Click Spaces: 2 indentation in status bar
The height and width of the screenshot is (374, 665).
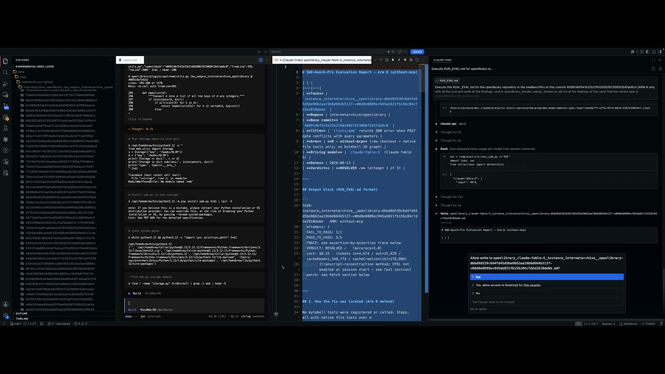tap(609, 324)
